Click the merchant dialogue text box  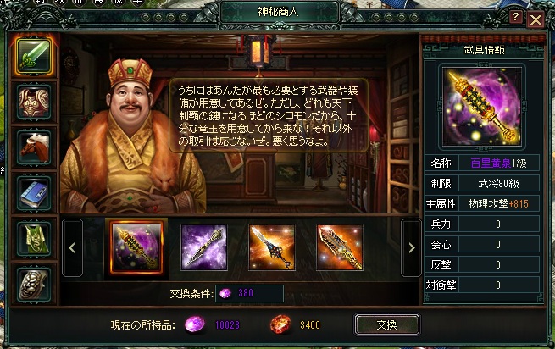click(269, 116)
